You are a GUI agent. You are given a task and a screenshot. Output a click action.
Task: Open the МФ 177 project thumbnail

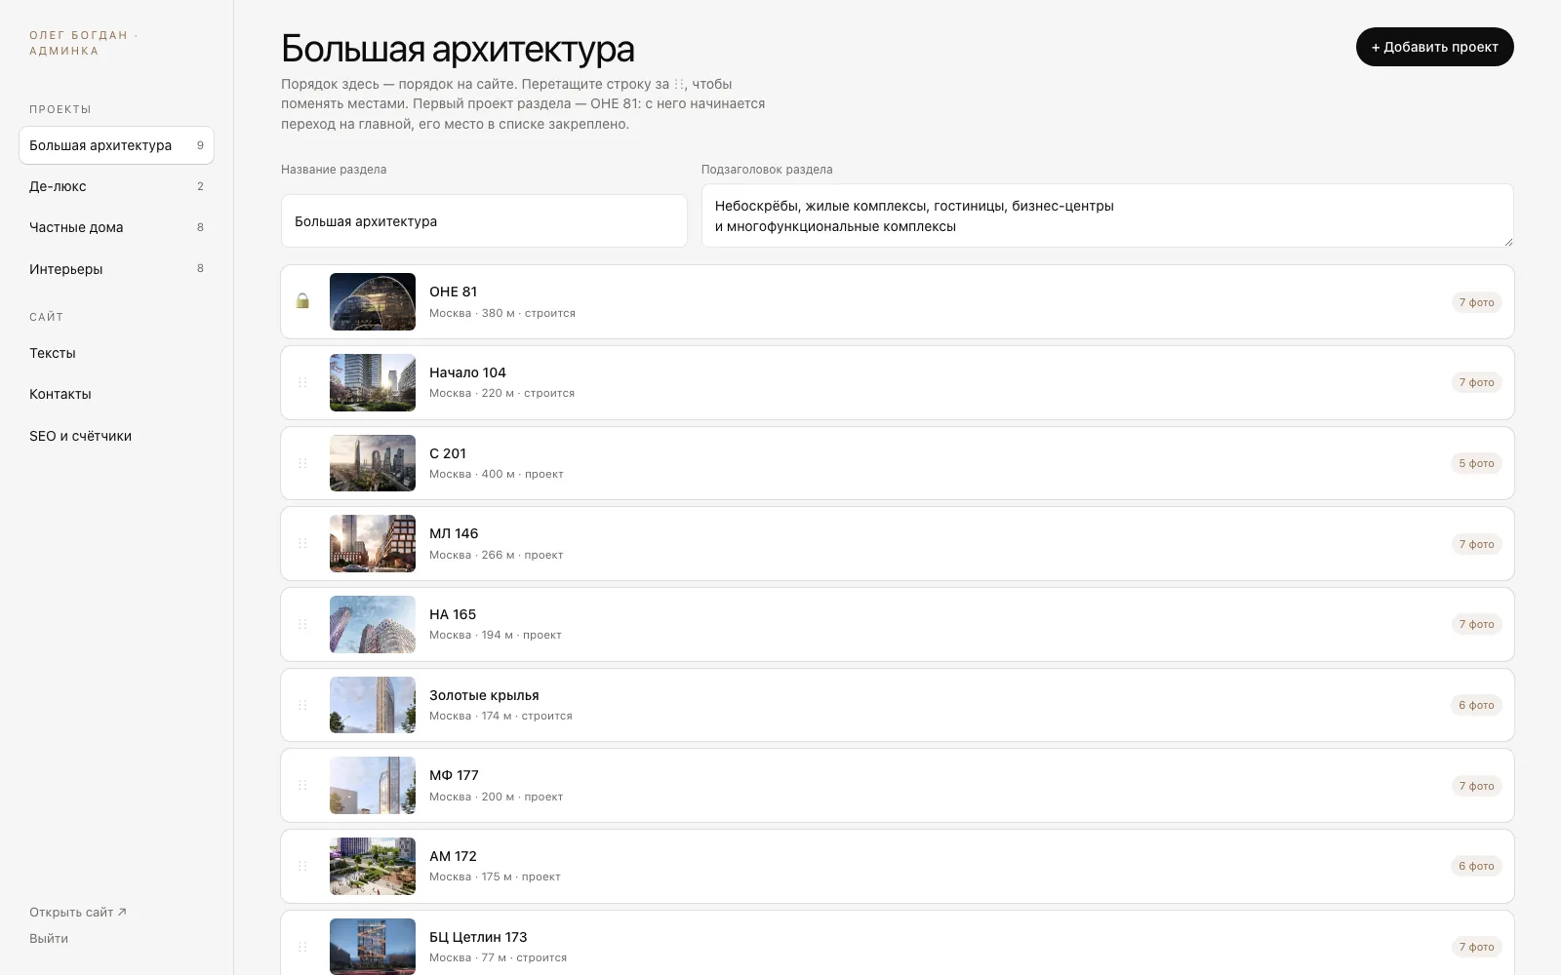pos(373,785)
